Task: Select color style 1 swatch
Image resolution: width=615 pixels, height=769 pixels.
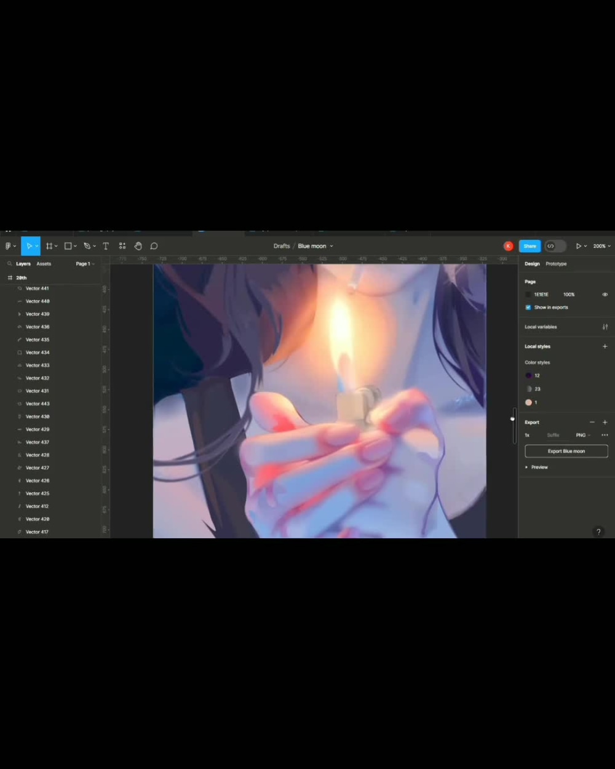Action: 528,402
